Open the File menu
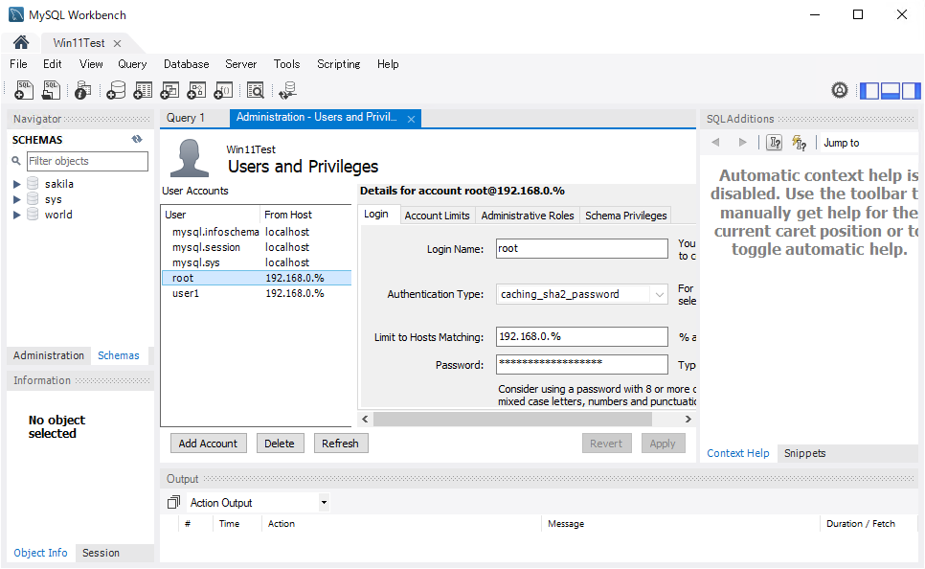The width and height of the screenshot is (925, 569). (x=18, y=64)
